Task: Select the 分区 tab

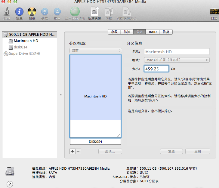Action: click(x=139, y=32)
